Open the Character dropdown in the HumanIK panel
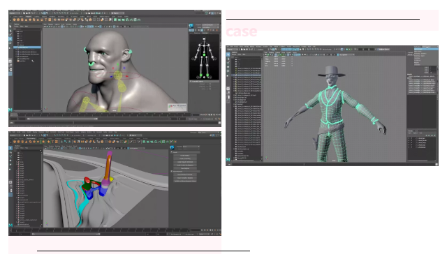This screenshot has height=259, width=447. (x=210, y=25)
